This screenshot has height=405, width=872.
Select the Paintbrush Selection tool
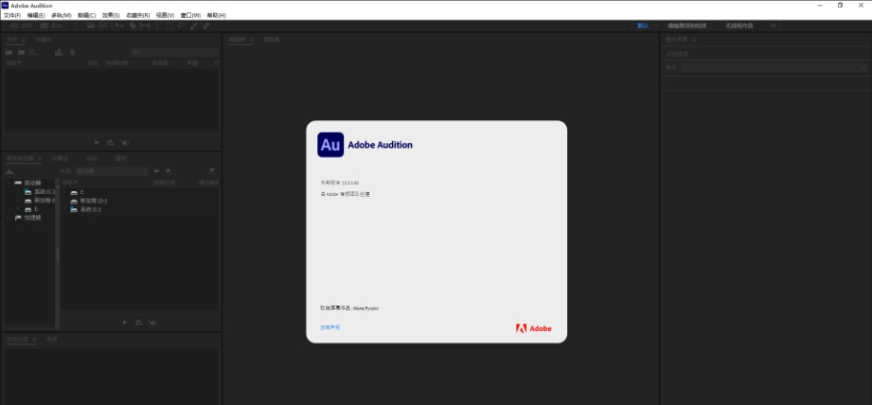[x=193, y=26]
